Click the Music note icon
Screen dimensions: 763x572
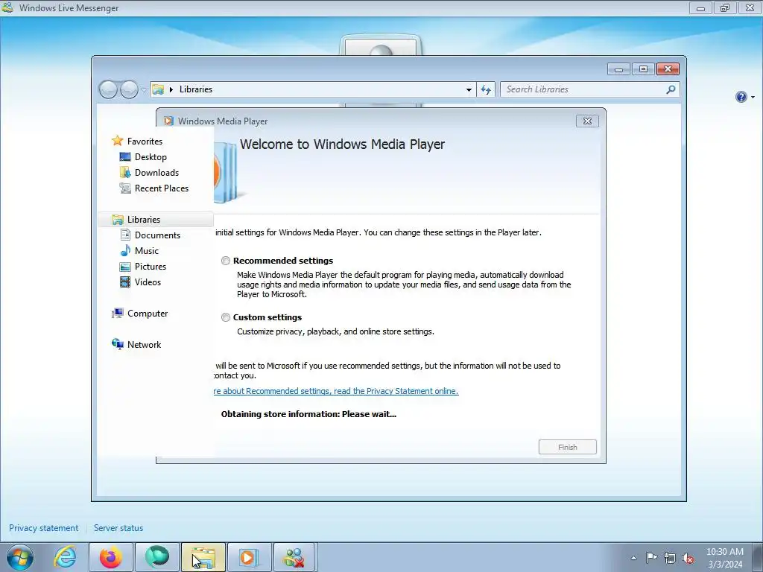click(x=125, y=250)
